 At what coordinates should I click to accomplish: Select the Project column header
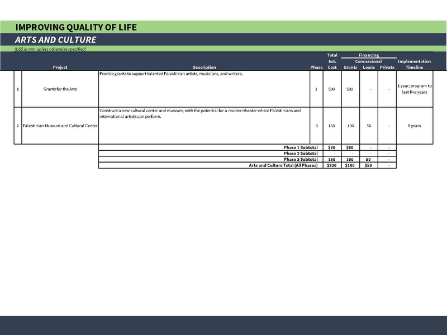click(60, 68)
